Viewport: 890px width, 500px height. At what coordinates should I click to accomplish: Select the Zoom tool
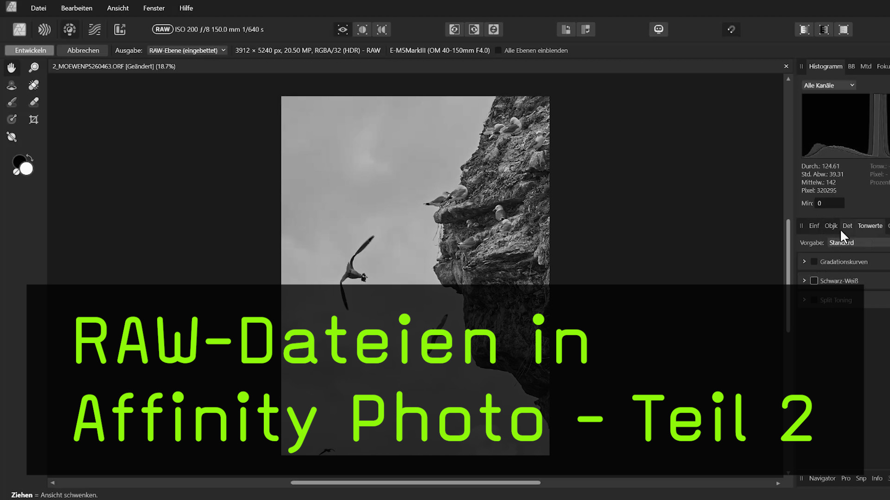(33, 68)
